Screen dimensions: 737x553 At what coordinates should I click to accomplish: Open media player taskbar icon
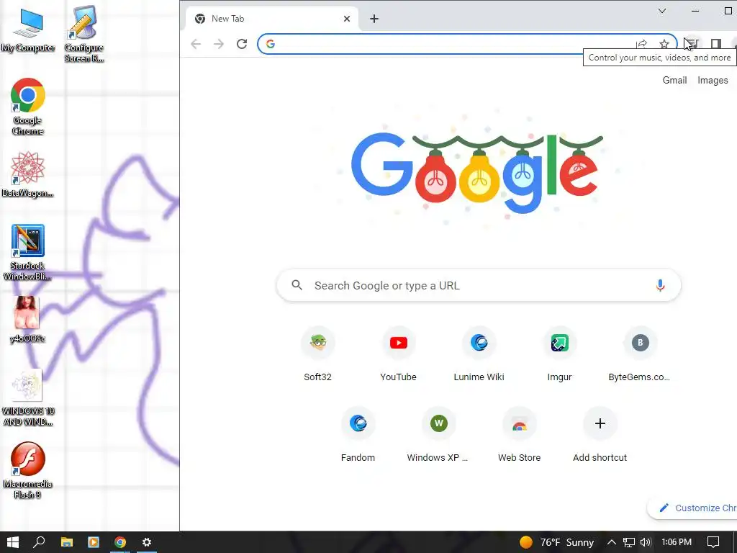point(93,542)
